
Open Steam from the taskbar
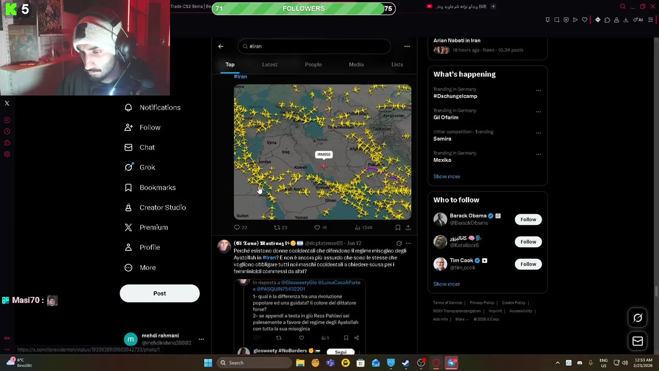point(406,363)
